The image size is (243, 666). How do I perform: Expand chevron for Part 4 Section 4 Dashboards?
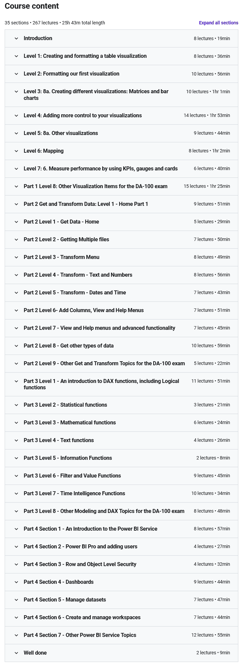tap(16, 582)
